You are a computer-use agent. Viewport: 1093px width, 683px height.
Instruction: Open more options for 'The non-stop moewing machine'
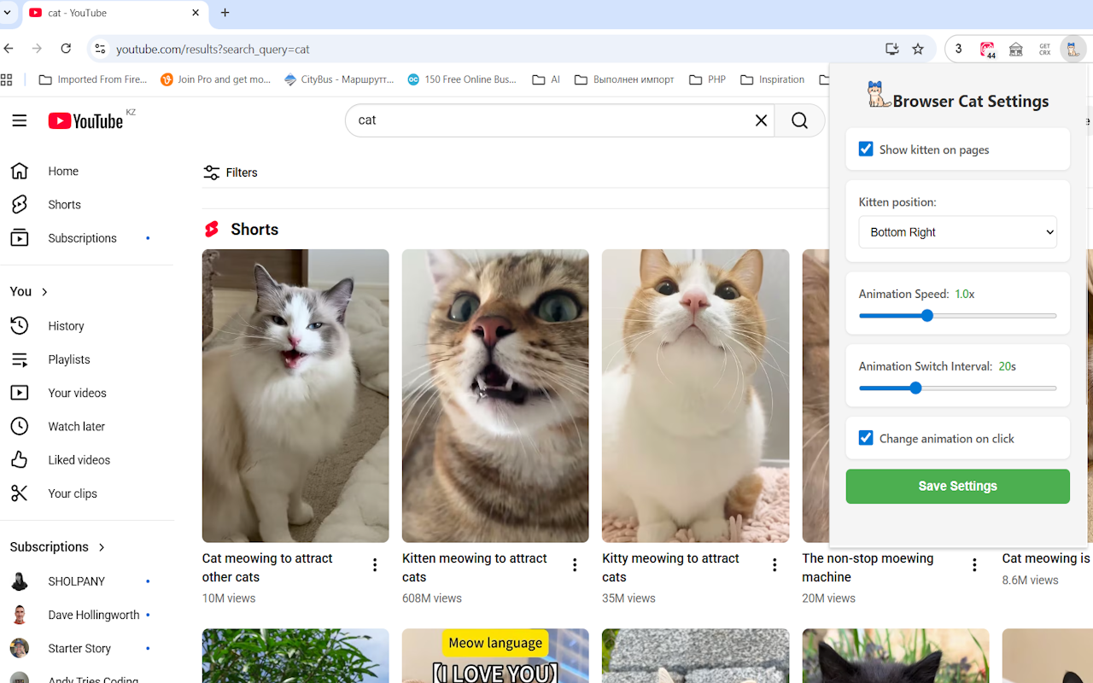(x=974, y=564)
